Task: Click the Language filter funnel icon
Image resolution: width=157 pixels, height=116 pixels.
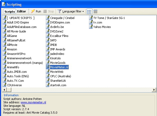Action: click(59, 11)
